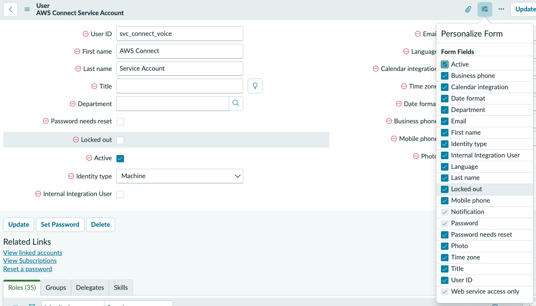Open Reset a password link
Viewport: 536px width, 306px height.
pyautogui.click(x=28, y=269)
